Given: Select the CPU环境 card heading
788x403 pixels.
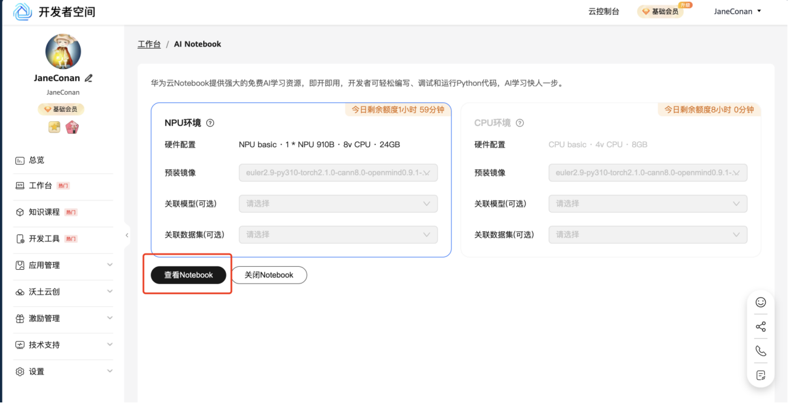Looking at the screenshot, I should [x=492, y=123].
